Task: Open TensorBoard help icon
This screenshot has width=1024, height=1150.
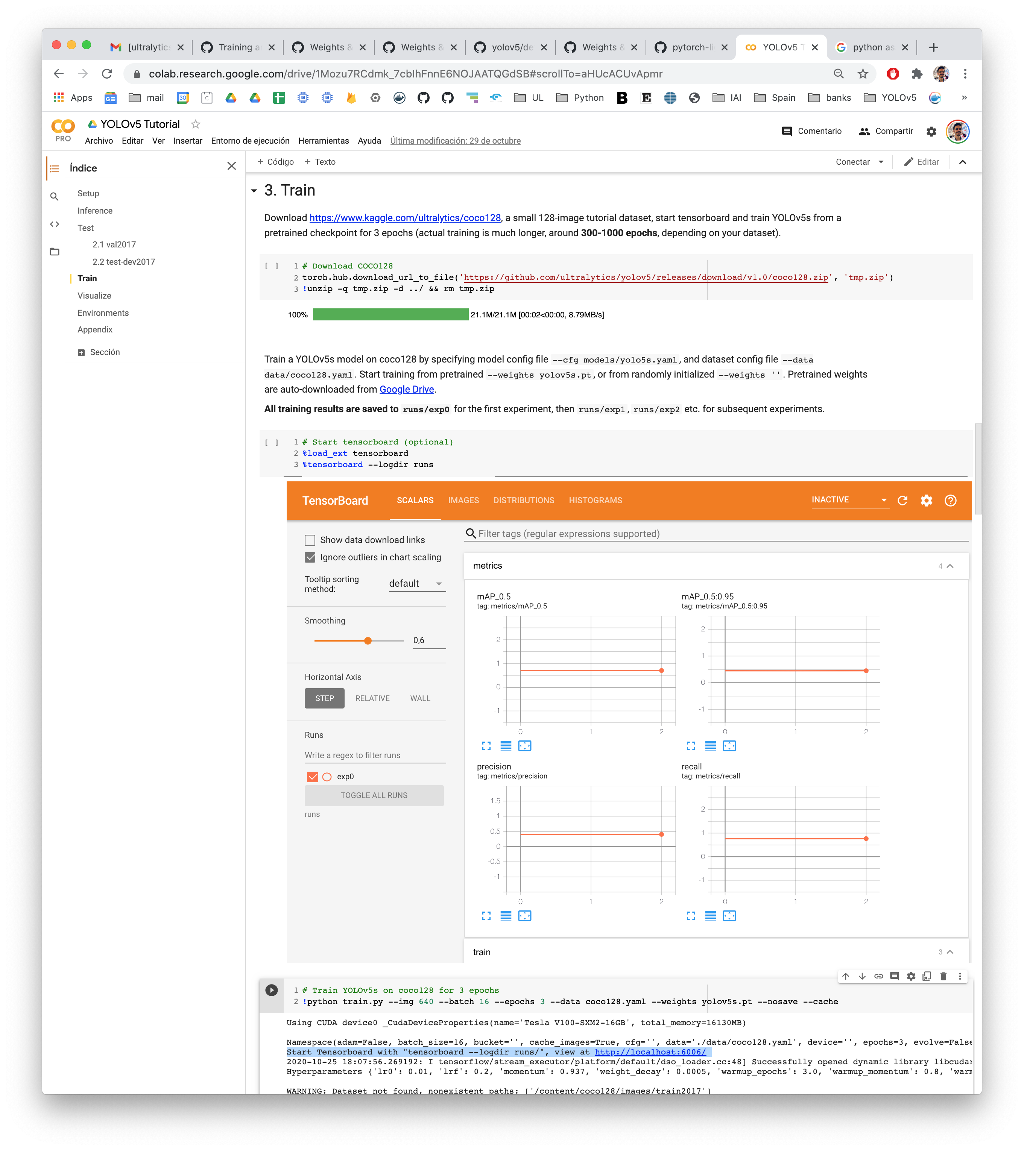Action: pyautogui.click(x=950, y=501)
